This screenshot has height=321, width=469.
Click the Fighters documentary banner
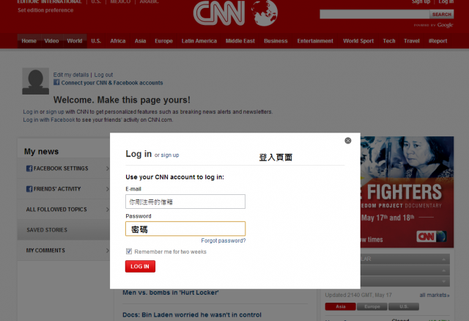point(407,192)
